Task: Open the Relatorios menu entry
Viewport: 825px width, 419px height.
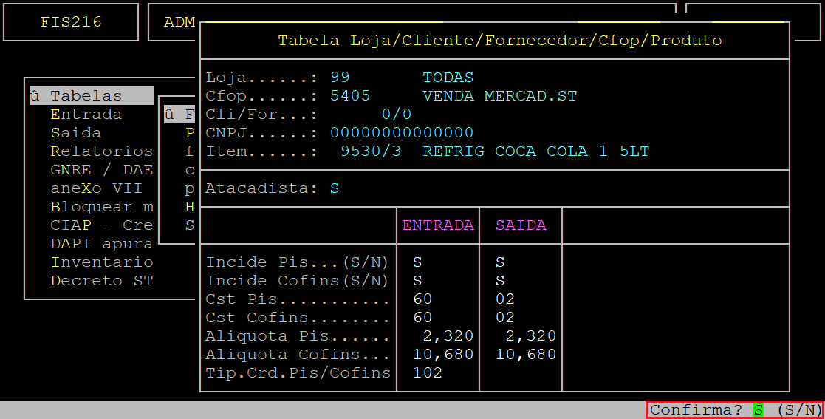Action: [101, 151]
